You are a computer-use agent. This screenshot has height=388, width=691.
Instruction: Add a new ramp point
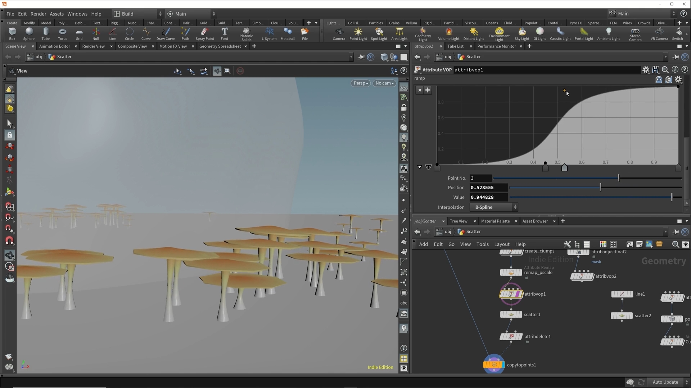pyautogui.click(x=428, y=90)
